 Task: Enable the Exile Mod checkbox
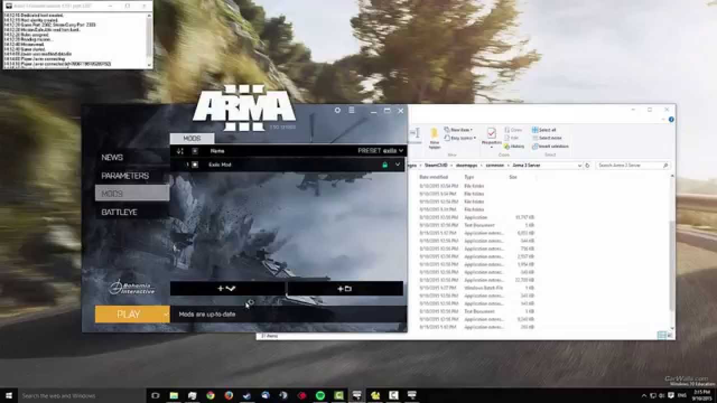pos(195,165)
